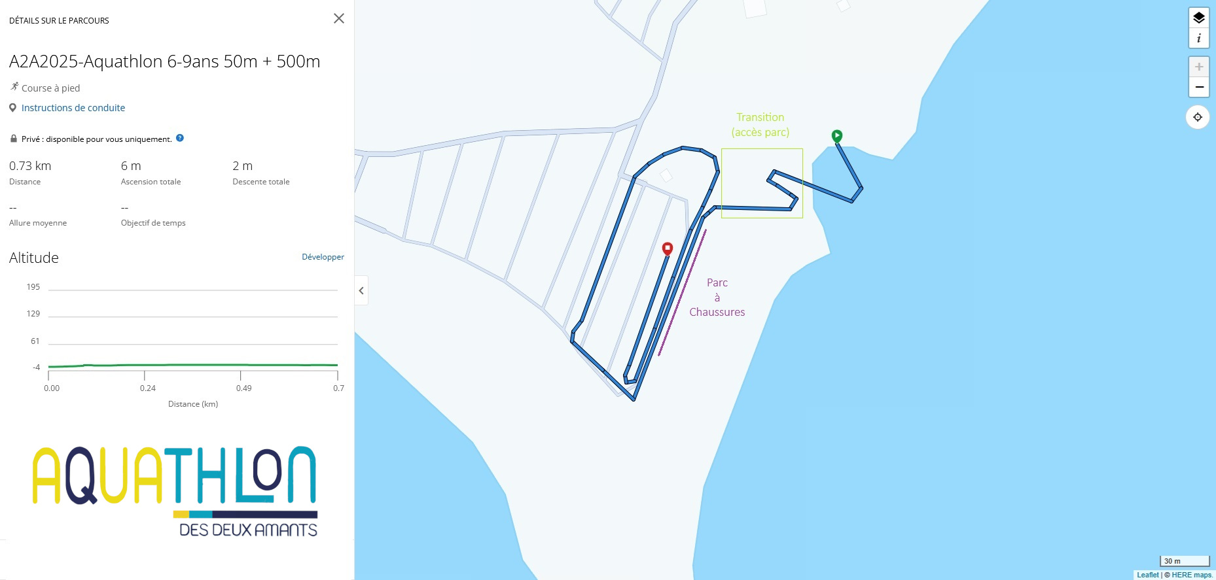Click the running Course à pied icon
Image resolution: width=1216 pixels, height=580 pixels.
14,86
